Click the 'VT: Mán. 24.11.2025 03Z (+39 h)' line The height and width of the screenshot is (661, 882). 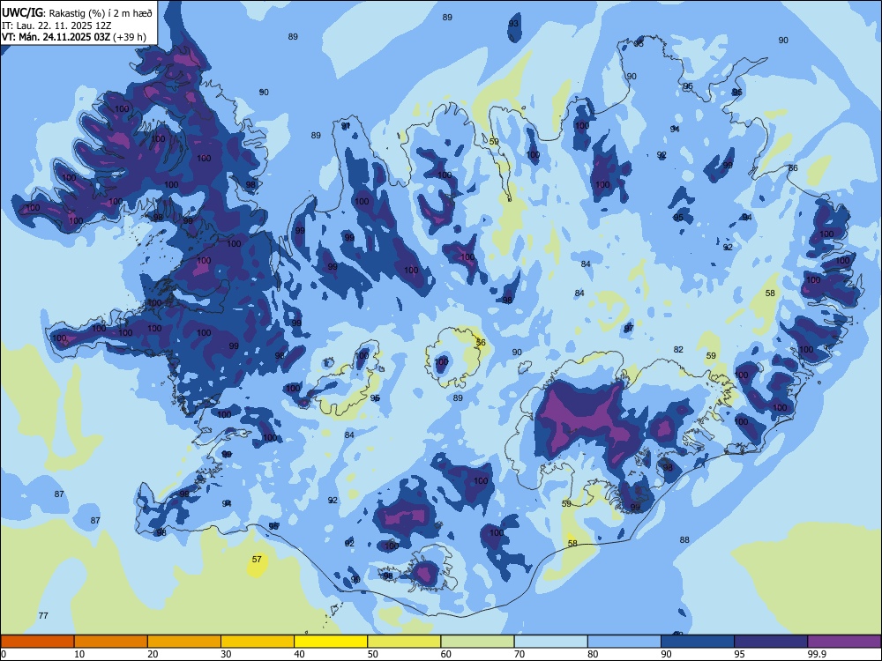[x=74, y=37]
